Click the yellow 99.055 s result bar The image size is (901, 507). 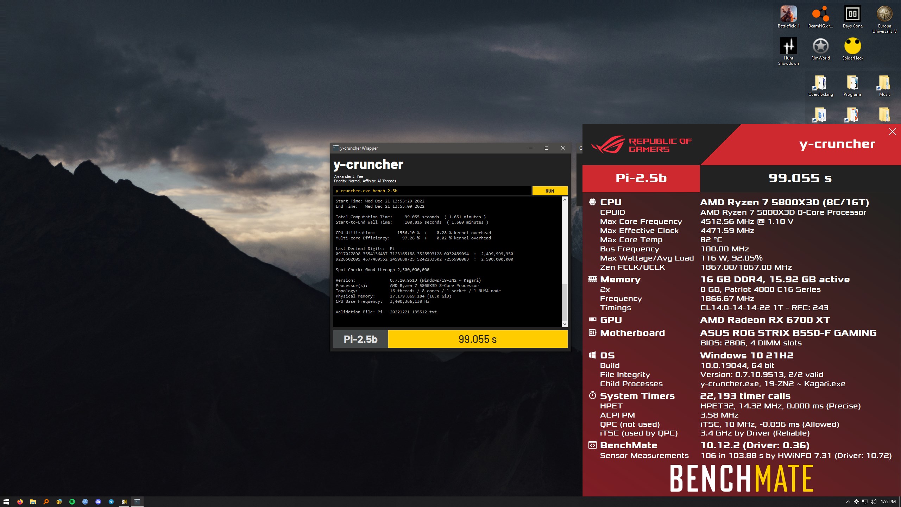[x=478, y=339]
